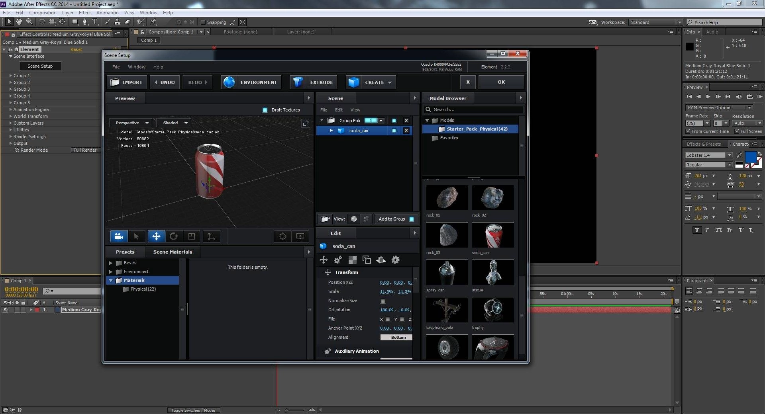Open the Window menu in Scene Setup
The image size is (765, 414).
click(x=136, y=67)
